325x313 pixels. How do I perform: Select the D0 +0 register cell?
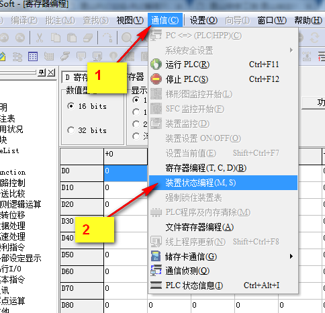coord(126,173)
